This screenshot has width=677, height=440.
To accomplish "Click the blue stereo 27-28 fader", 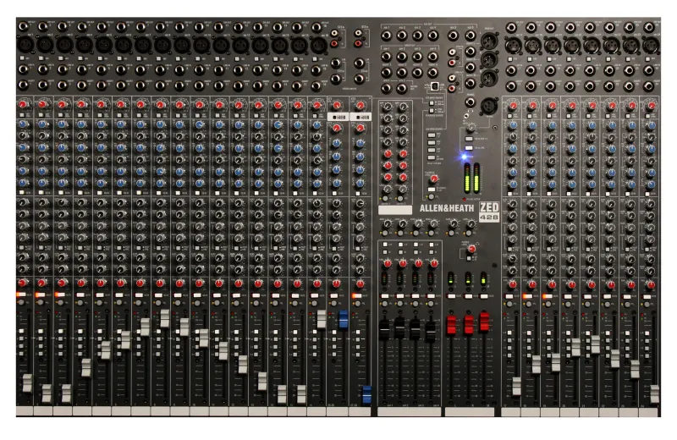I will [366, 394].
